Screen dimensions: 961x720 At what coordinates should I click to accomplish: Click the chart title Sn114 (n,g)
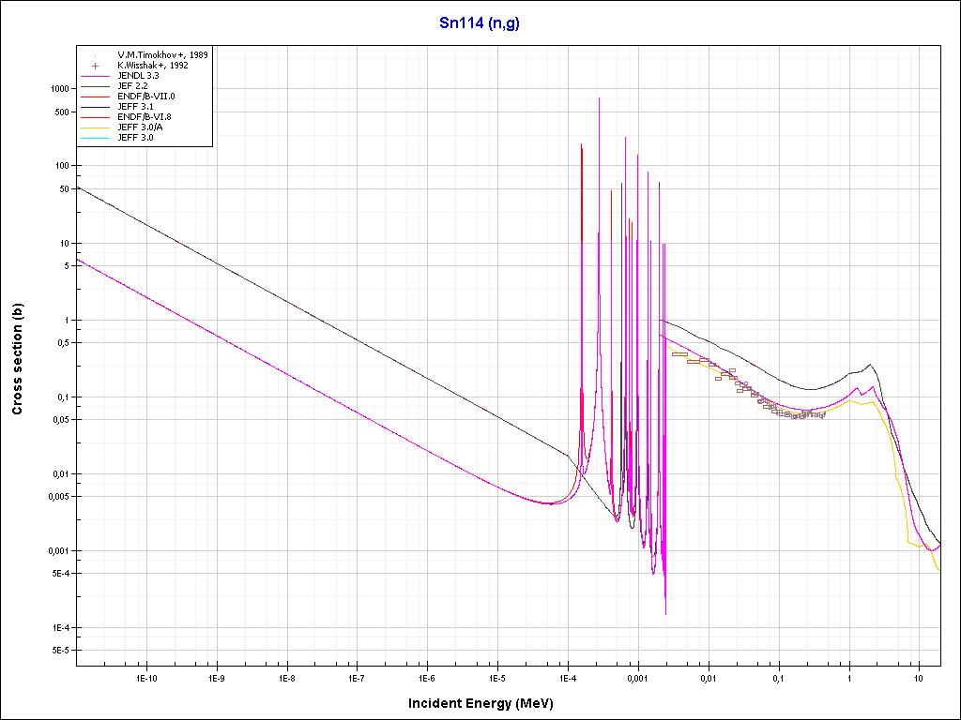click(x=480, y=23)
